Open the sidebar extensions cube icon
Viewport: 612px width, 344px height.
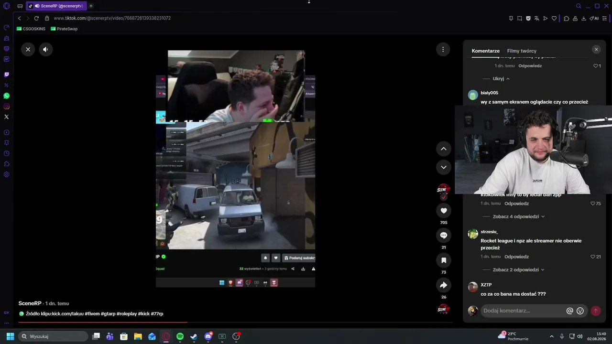click(7, 164)
